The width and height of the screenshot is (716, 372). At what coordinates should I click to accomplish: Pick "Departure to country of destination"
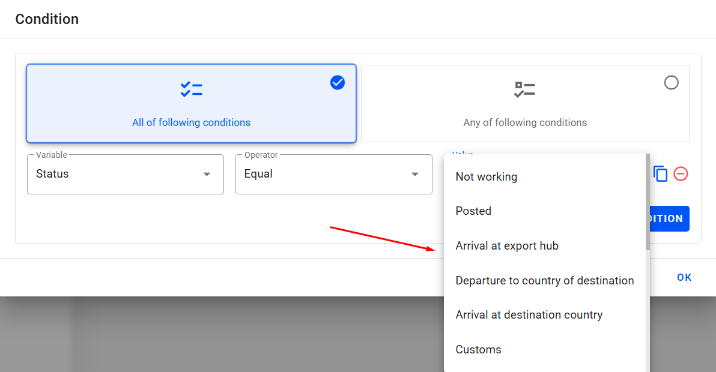[544, 281]
